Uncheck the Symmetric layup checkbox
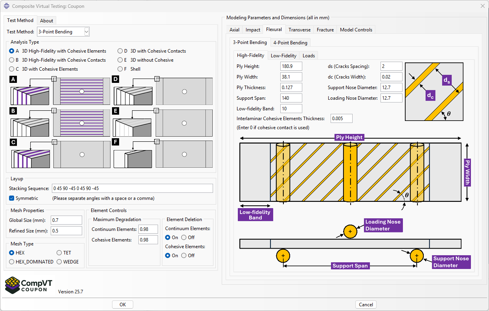 [11, 198]
